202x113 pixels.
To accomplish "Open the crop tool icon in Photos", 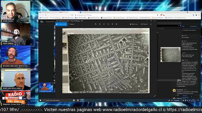I will (x=116, y=24).
